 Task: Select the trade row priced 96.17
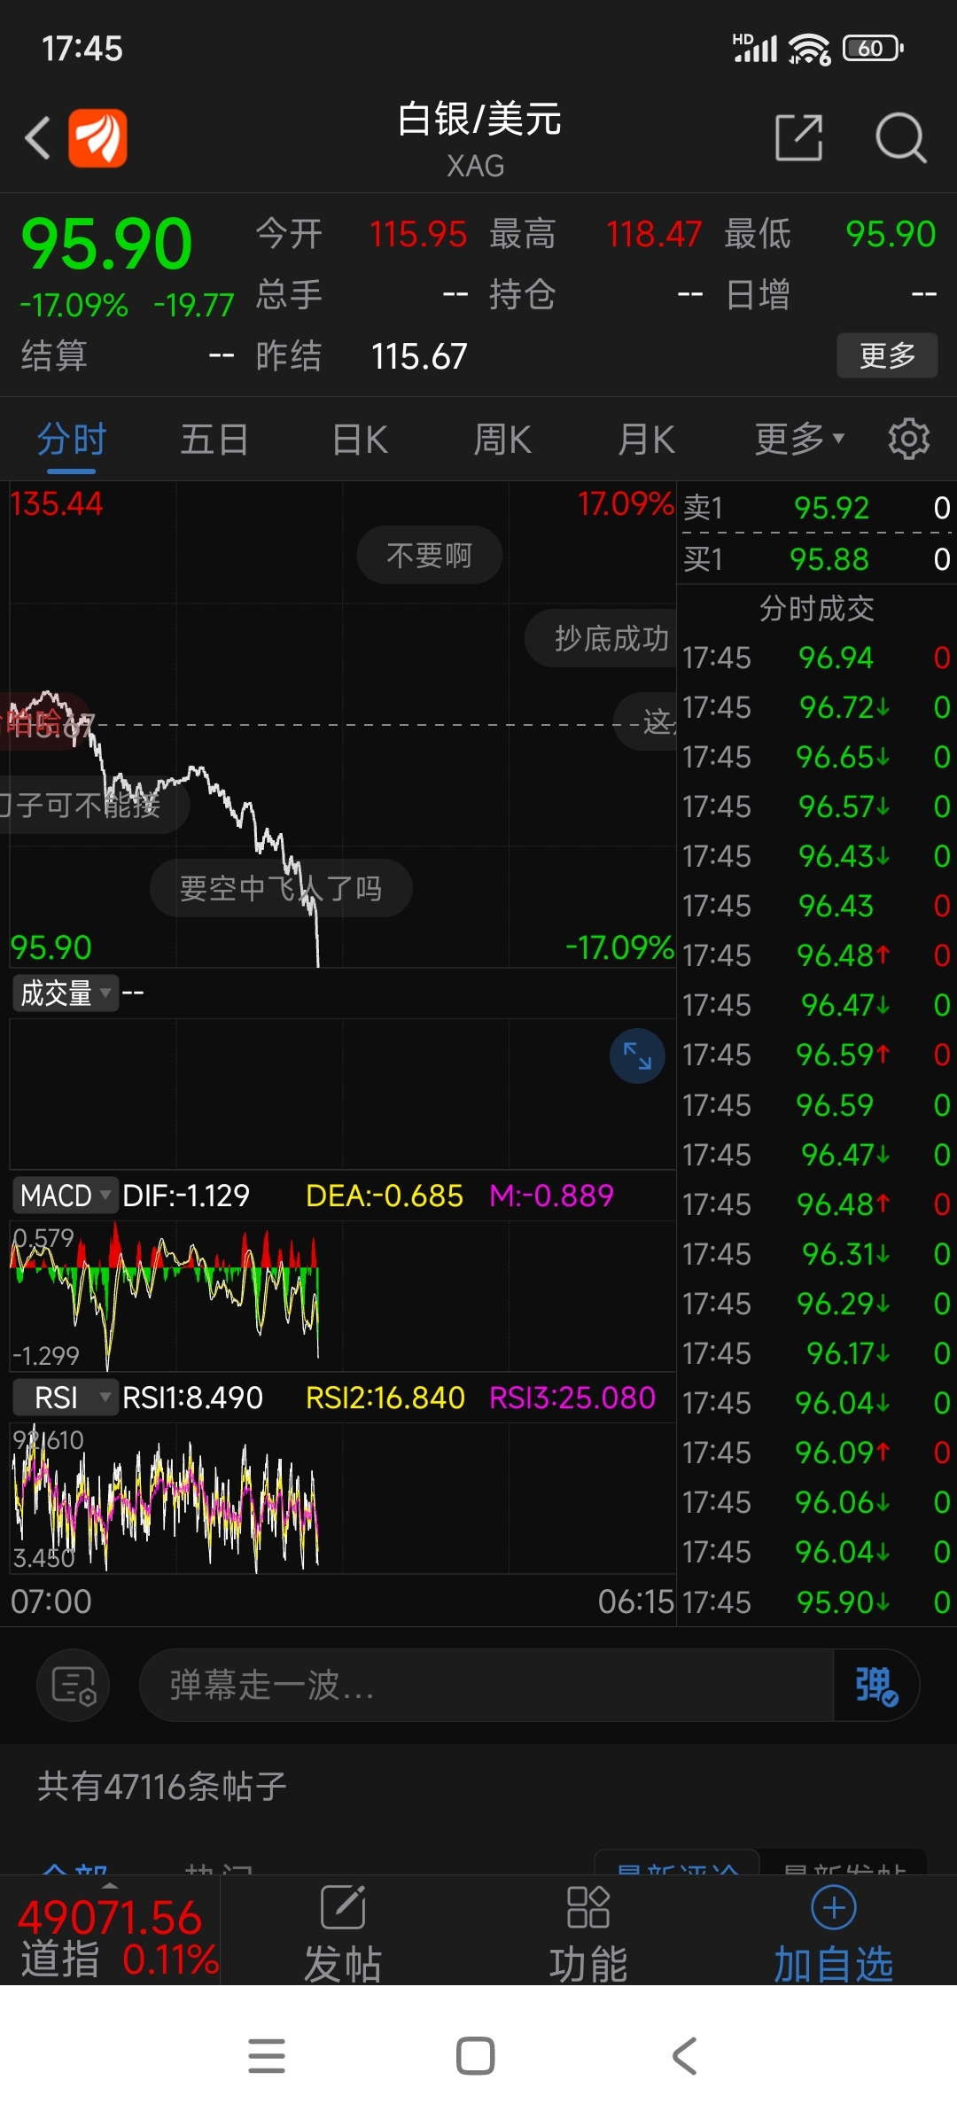tap(816, 1353)
